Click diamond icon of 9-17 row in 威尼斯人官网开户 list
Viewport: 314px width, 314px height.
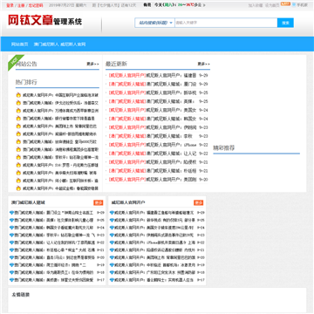click(x=112, y=280)
